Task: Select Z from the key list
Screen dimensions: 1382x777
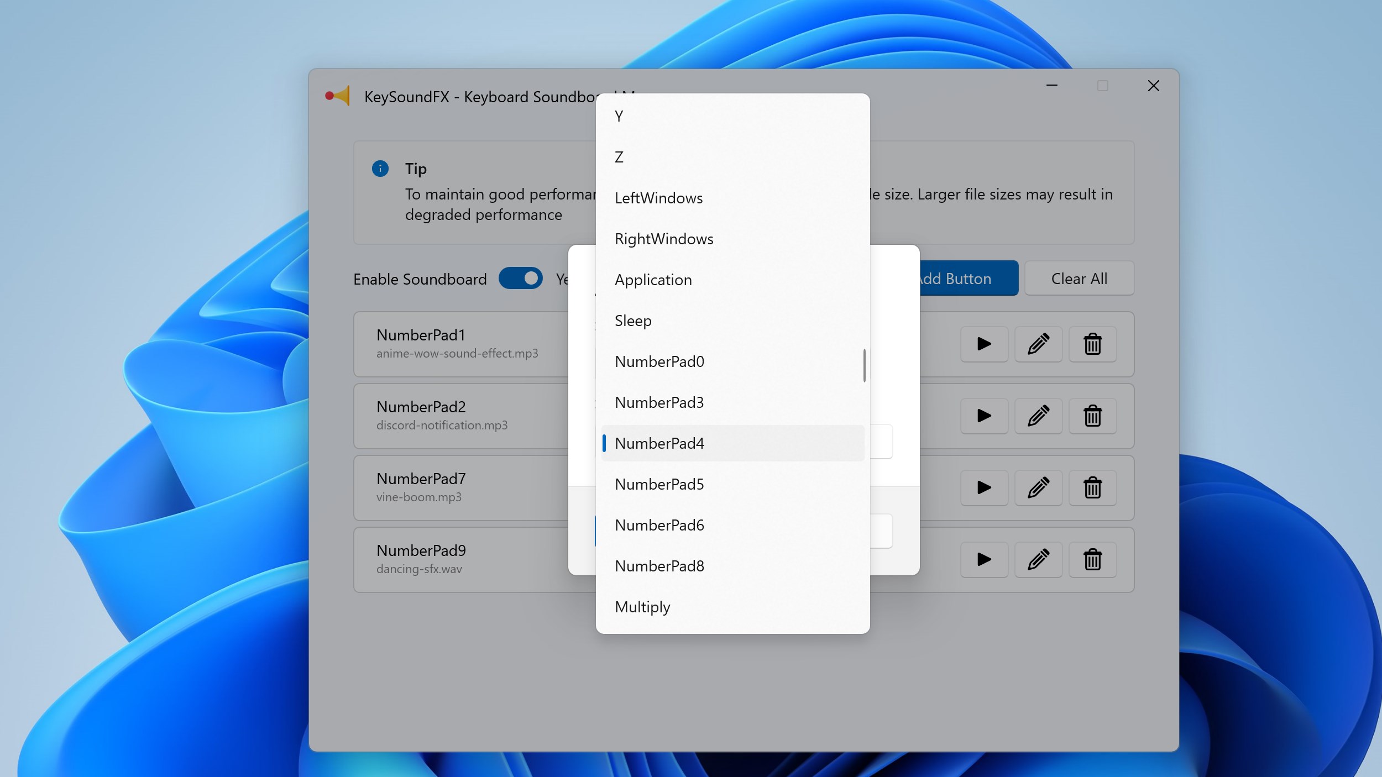Action: tap(732, 157)
